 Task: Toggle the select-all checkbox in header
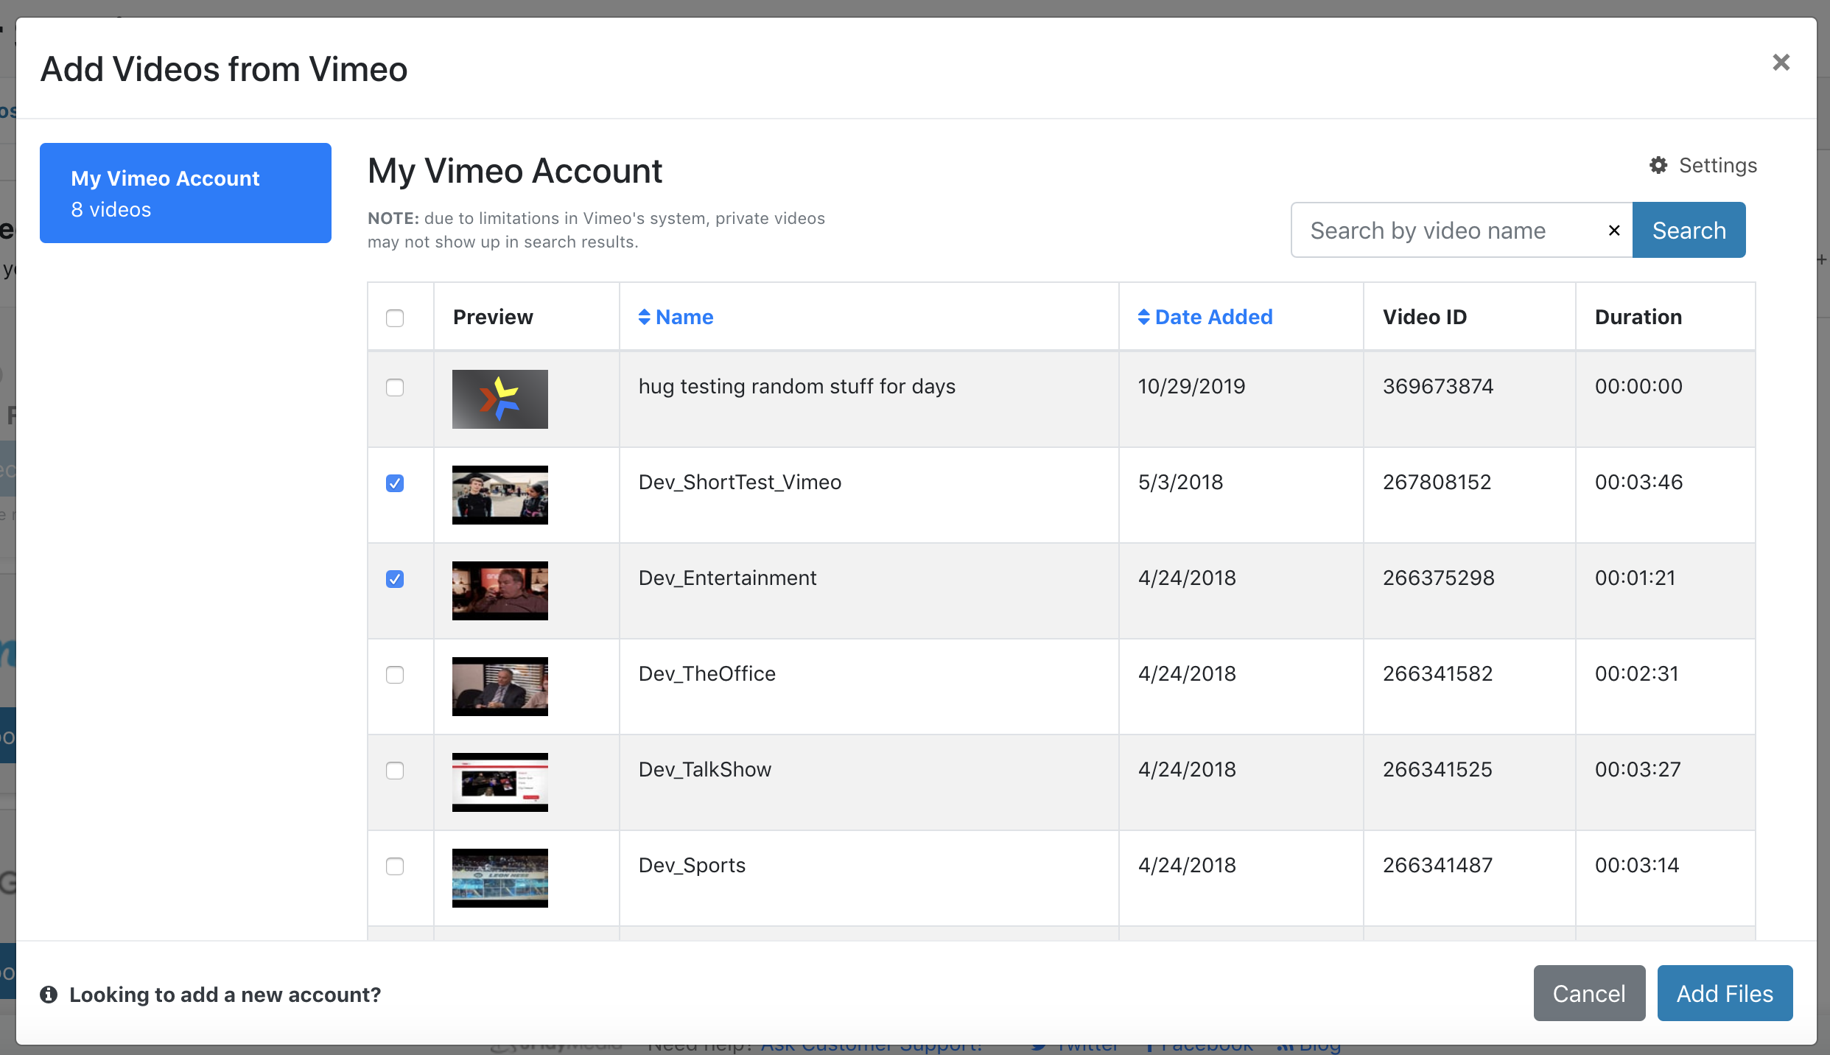point(395,318)
